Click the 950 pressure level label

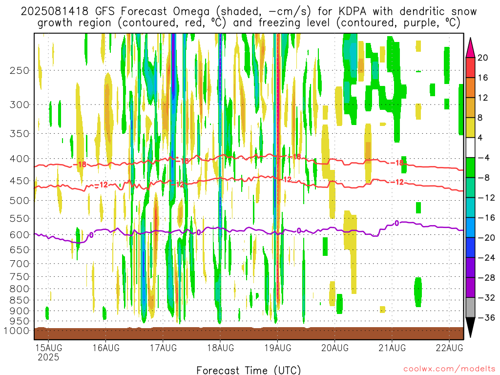[20, 321]
